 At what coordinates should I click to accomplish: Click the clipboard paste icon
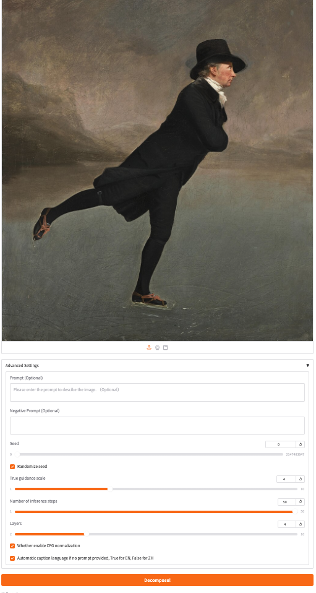(x=165, y=347)
